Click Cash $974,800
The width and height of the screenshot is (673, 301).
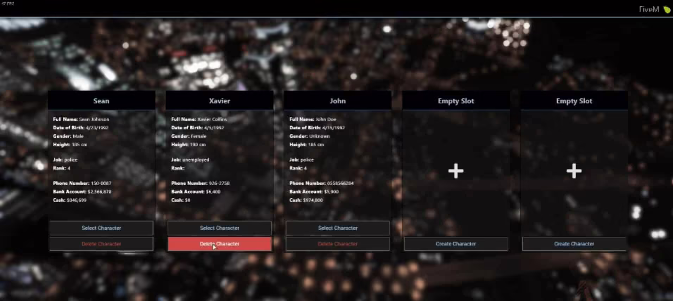click(306, 200)
